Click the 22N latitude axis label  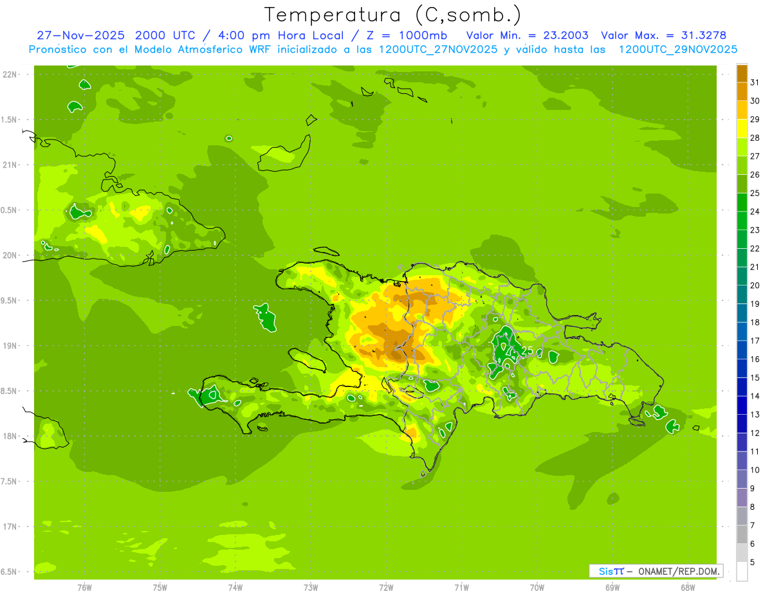click(x=9, y=74)
